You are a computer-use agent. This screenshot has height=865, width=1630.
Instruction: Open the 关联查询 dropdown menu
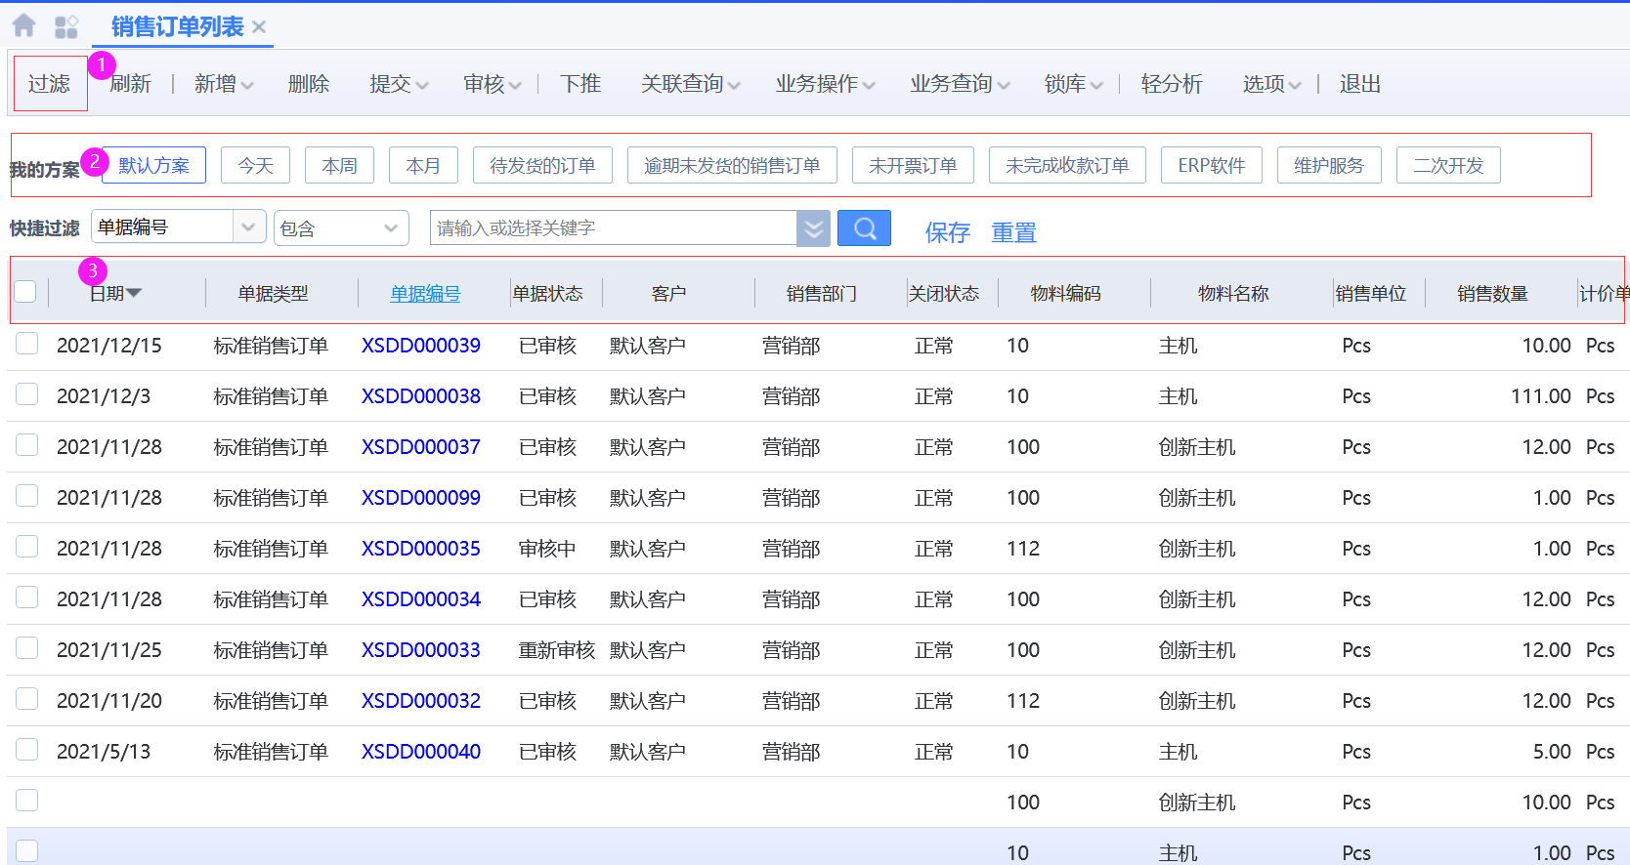(691, 84)
